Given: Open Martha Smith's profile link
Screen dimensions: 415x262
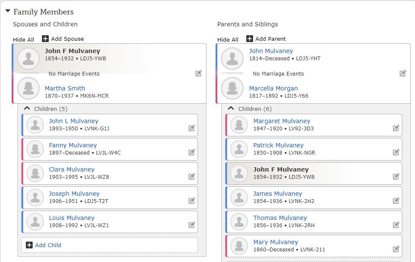Looking at the screenshot, I should click(x=65, y=88).
